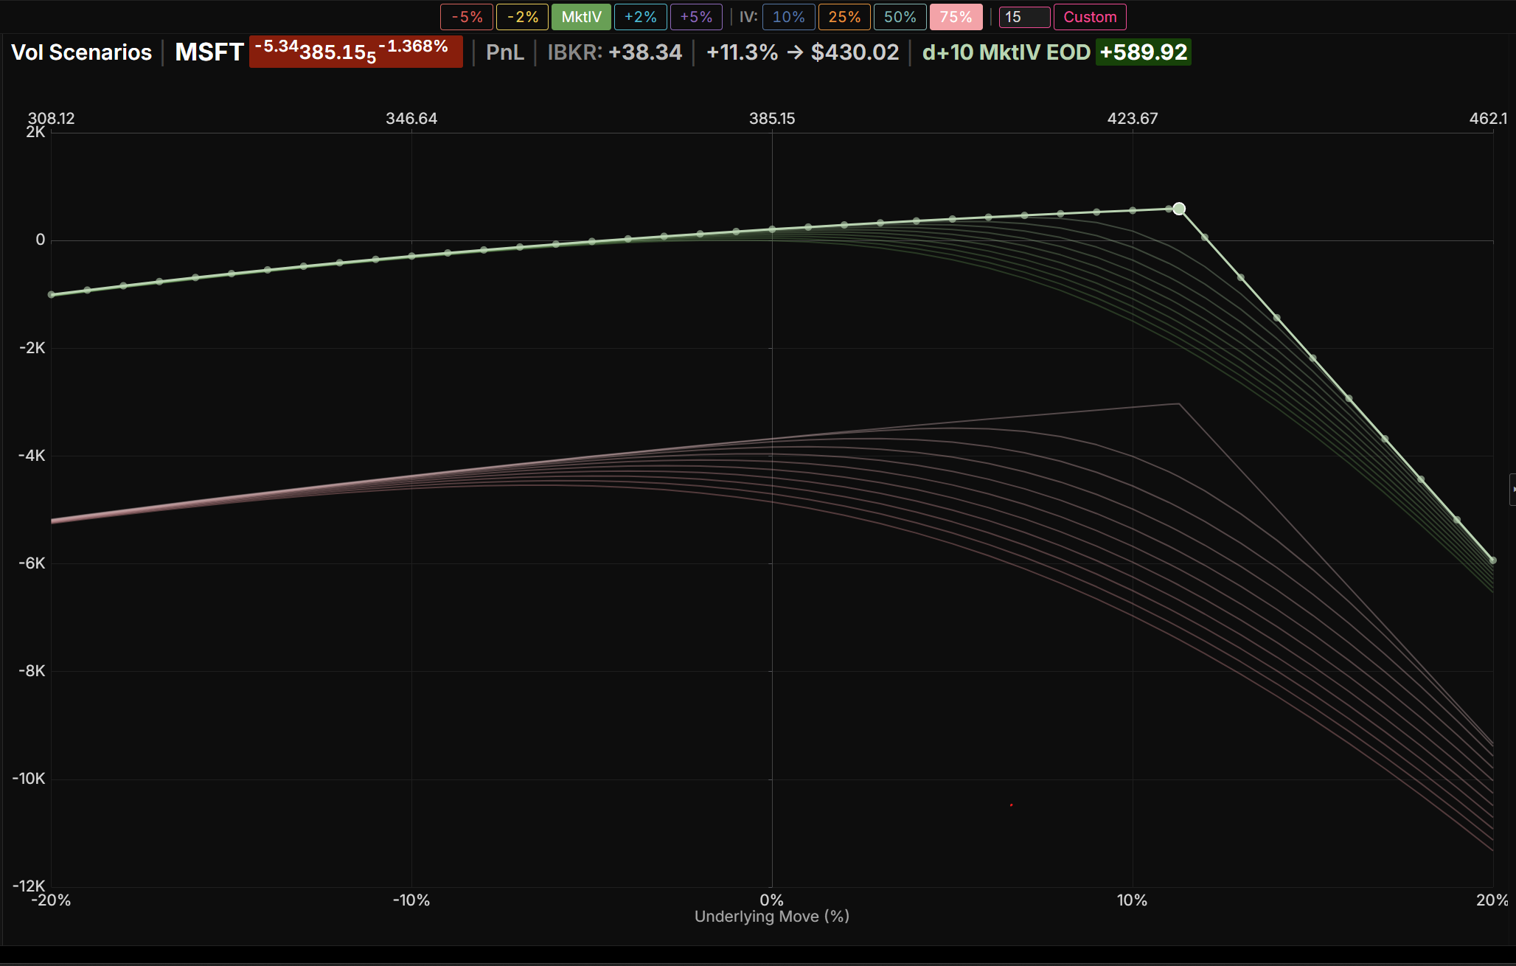
Task: Enable the +5% vol shift scenario
Action: click(696, 17)
